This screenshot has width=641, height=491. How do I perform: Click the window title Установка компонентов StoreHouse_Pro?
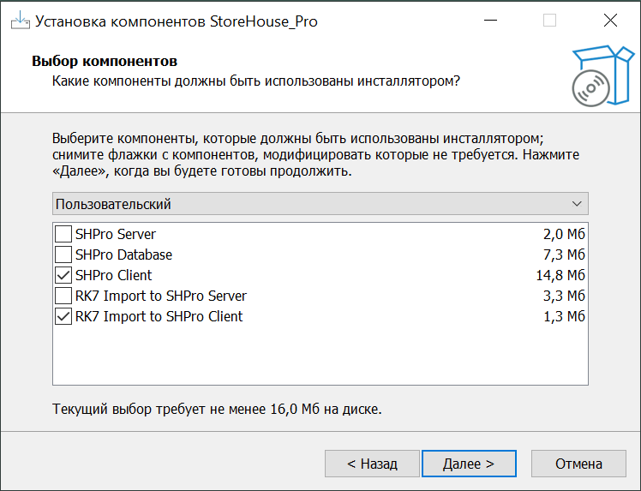176,21
